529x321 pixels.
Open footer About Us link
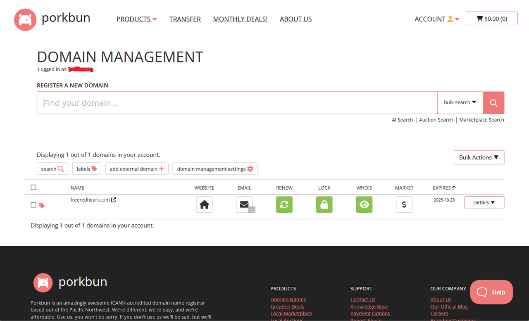(x=441, y=300)
